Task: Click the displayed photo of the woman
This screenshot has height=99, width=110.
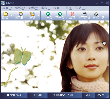Action: coord(55,56)
